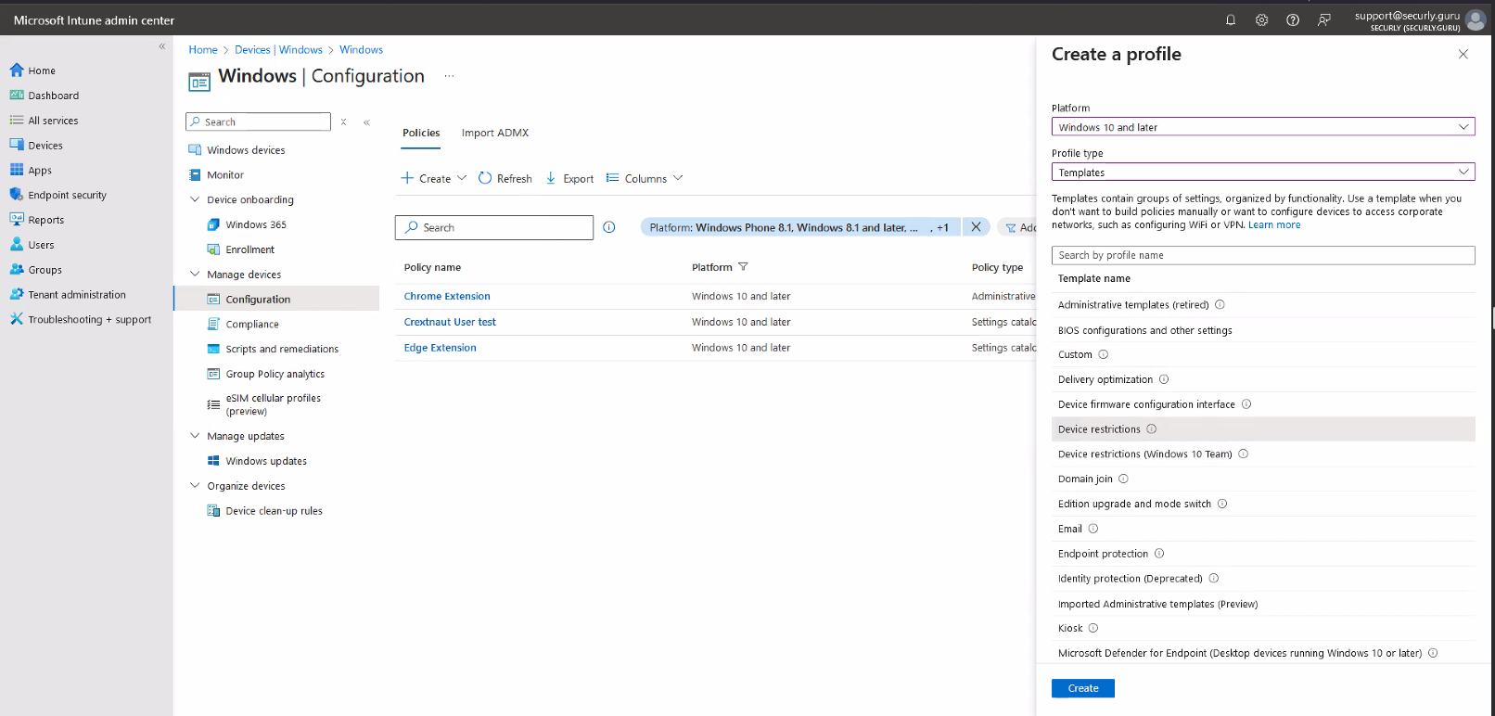1495x716 pixels.
Task: Click the Tenant administration icon
Action: [17, 294]
